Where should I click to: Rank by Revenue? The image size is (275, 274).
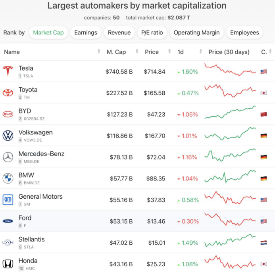pos(119,33)
